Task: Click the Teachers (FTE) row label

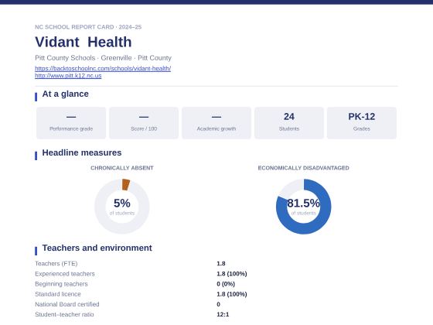Action: pos(56,264)
